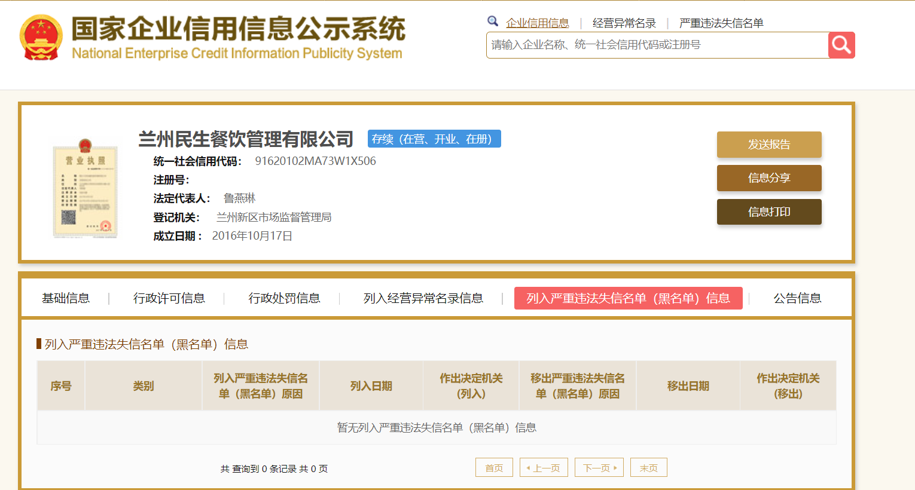Click the 上一页 previous page button
The image size is (915, 490).
[x=544, y=467]
